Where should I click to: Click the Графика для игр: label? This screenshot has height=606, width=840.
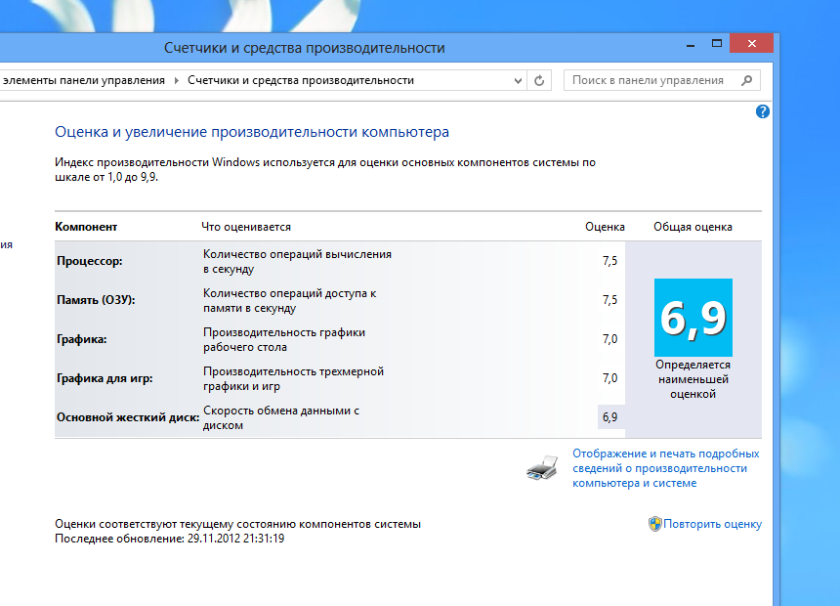coord(105,378)
